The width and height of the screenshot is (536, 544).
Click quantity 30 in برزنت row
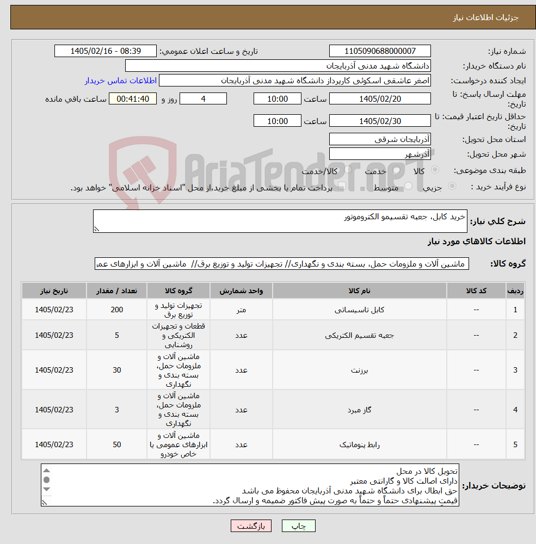(116, 370)
